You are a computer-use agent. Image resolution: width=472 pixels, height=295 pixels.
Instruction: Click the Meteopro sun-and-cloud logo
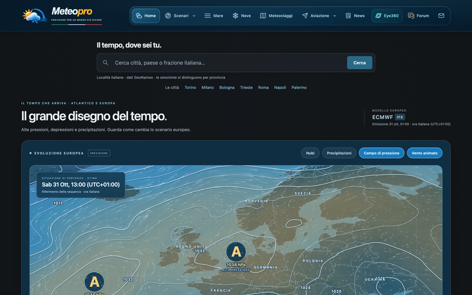pyautogui.click(x=35, y=16)
